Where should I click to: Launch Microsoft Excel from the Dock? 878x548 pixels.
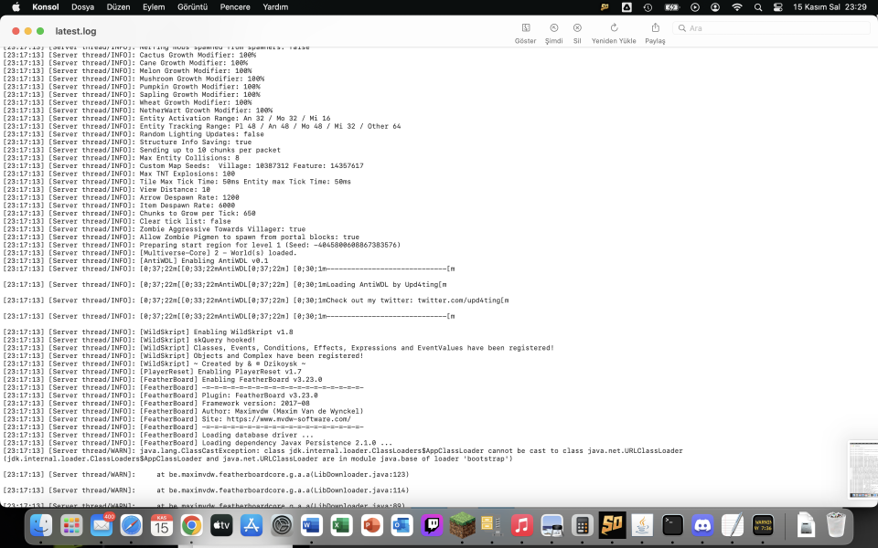341,526
